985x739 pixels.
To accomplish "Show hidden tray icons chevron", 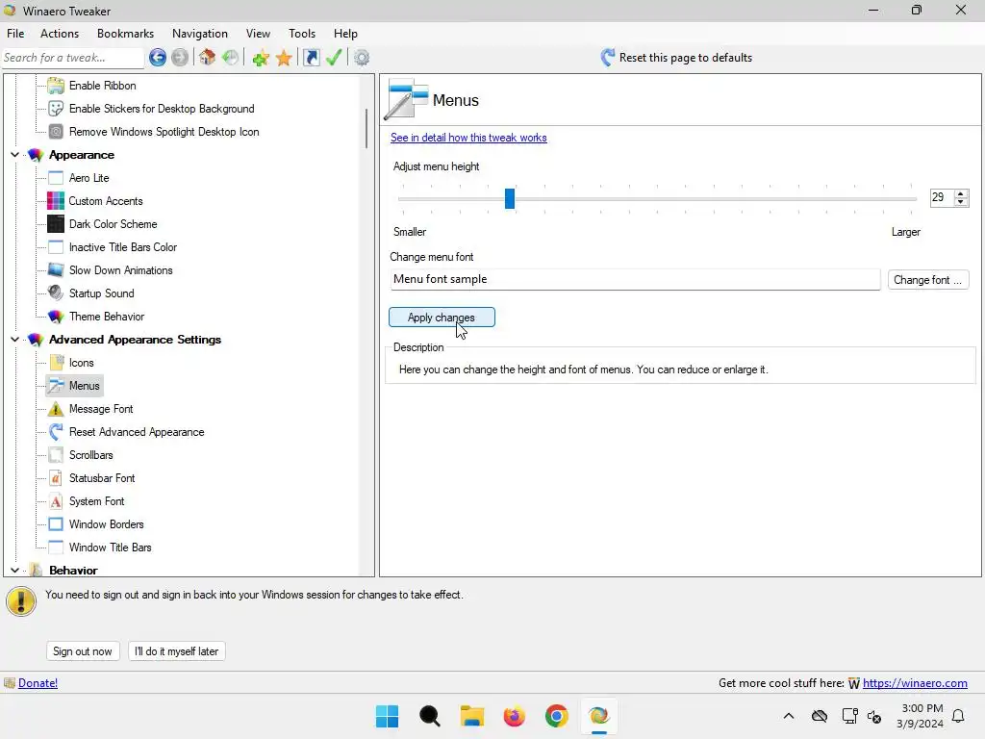I will tap(789, 716).
